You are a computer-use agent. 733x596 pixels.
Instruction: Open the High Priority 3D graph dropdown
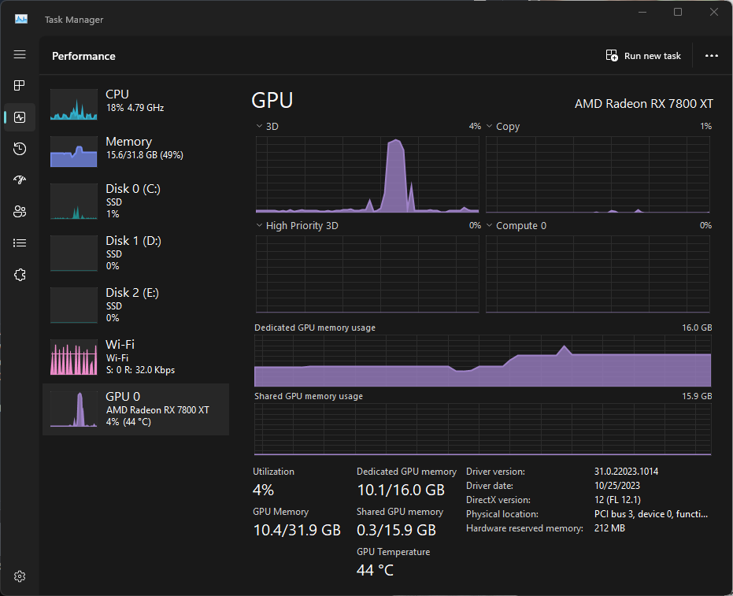pos(297,225)
